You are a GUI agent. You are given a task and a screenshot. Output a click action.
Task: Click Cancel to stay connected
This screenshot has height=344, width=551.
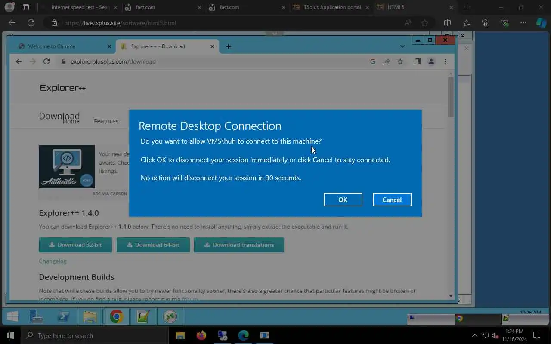pyautogui.click(x=392, y=200)
